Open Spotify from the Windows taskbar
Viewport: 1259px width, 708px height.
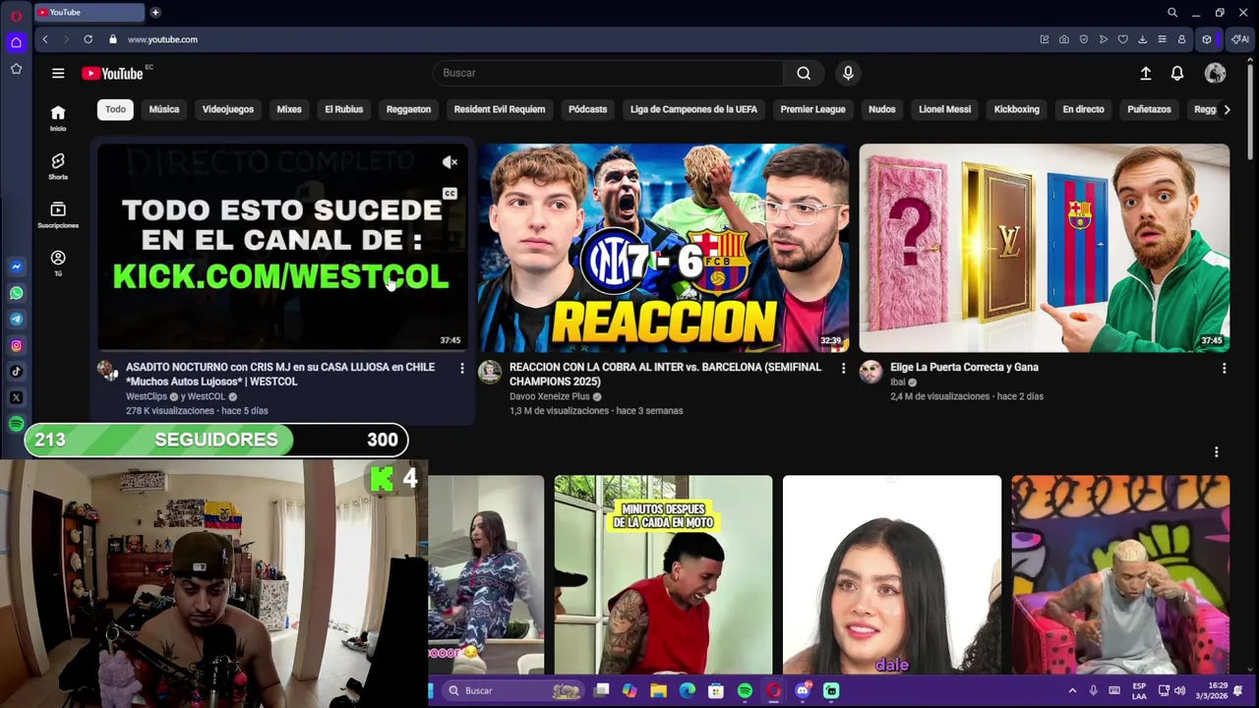click(x=745, y=690)
